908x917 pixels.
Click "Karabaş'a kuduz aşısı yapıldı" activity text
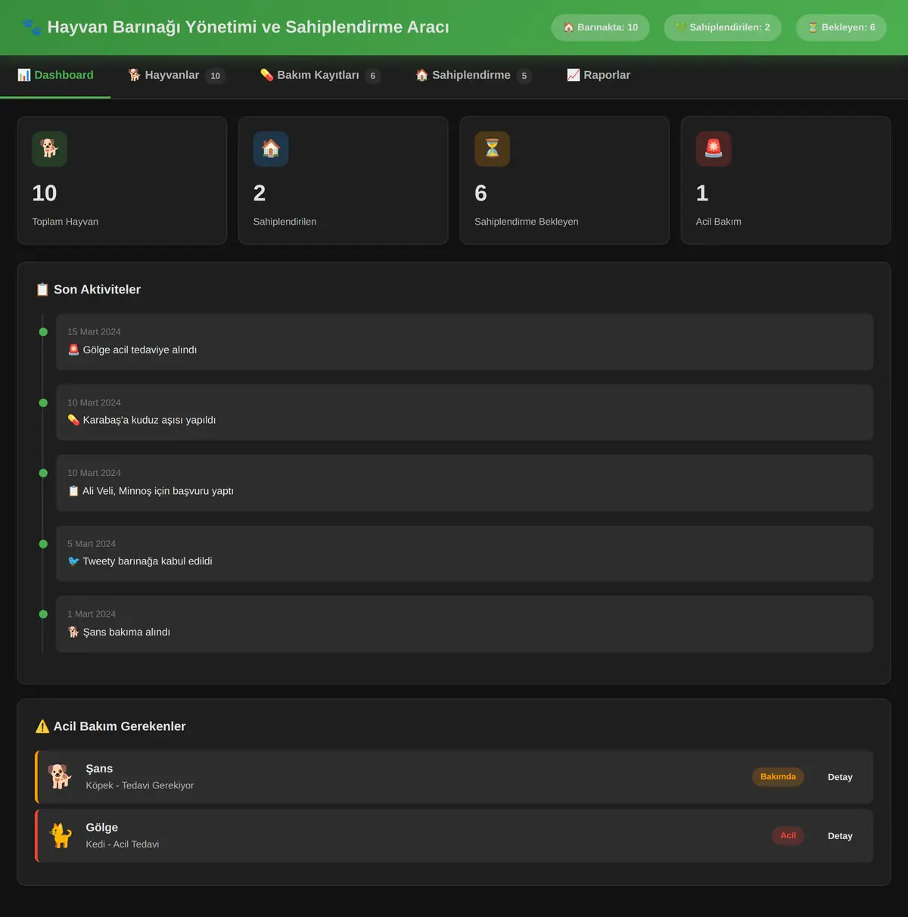[x=149, y=420]
